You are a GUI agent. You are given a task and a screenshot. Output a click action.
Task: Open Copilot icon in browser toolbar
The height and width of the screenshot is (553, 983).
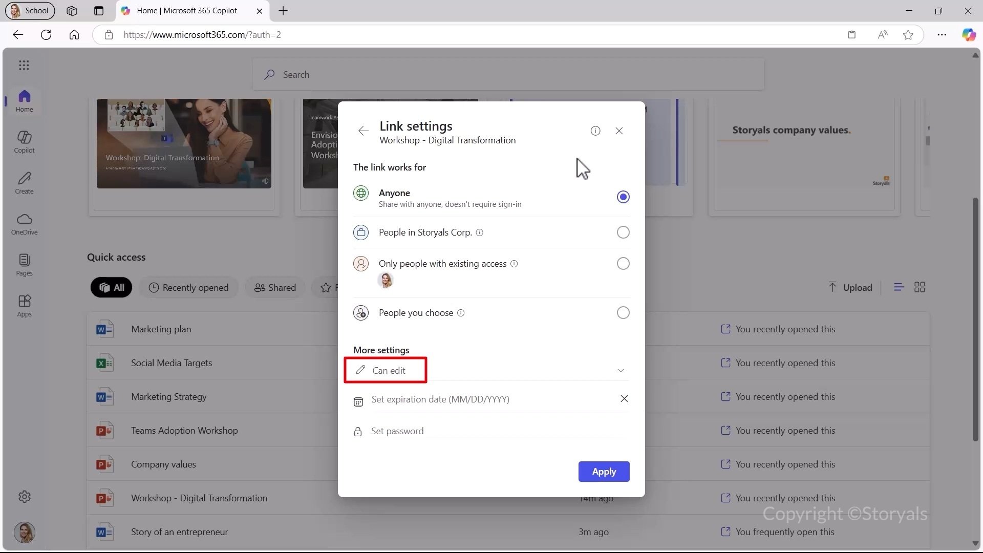click(969, 35)
